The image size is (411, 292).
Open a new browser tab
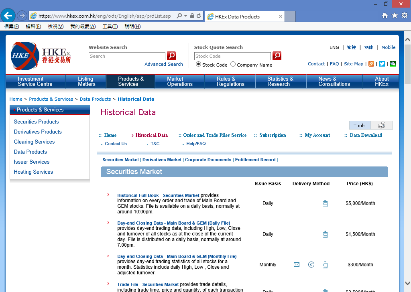[x=290, y=16]
